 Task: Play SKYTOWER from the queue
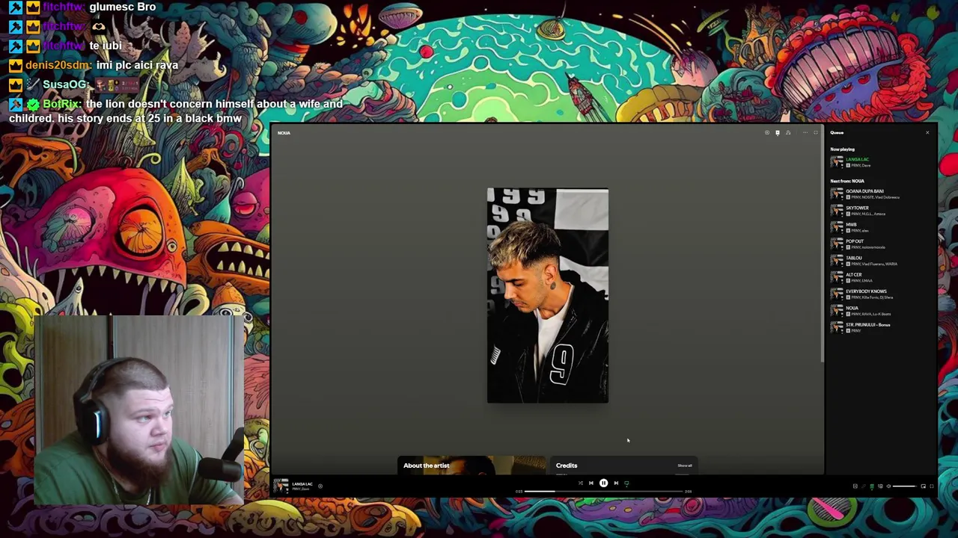(x=879, y=211)
